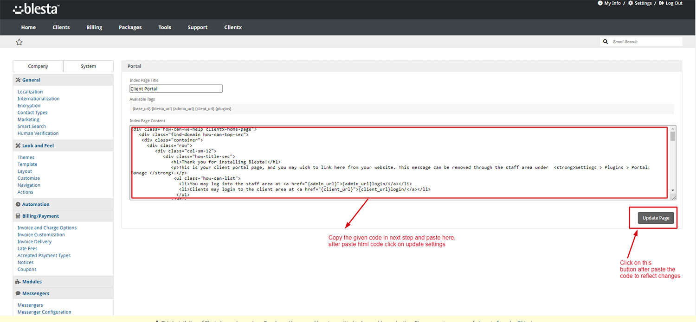696x322 pixels.
Task: Click the My Info icon
Action: click(600, 3)
